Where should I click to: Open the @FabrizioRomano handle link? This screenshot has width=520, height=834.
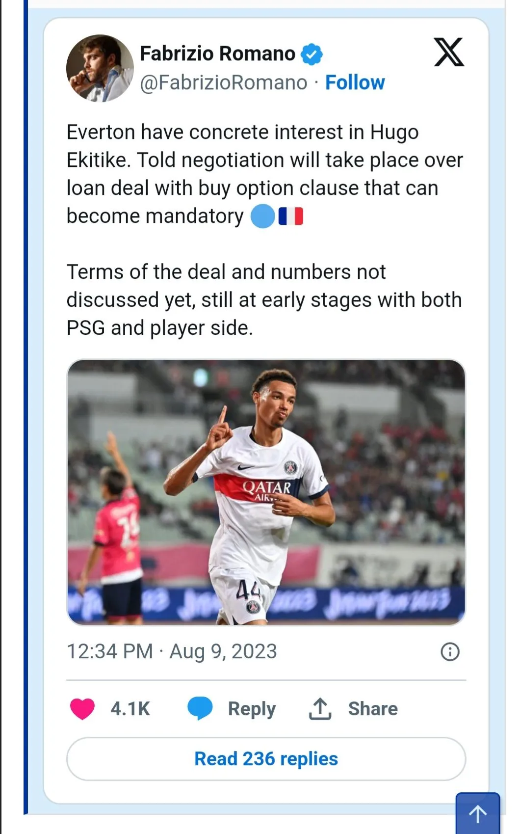tap(224, 82)
